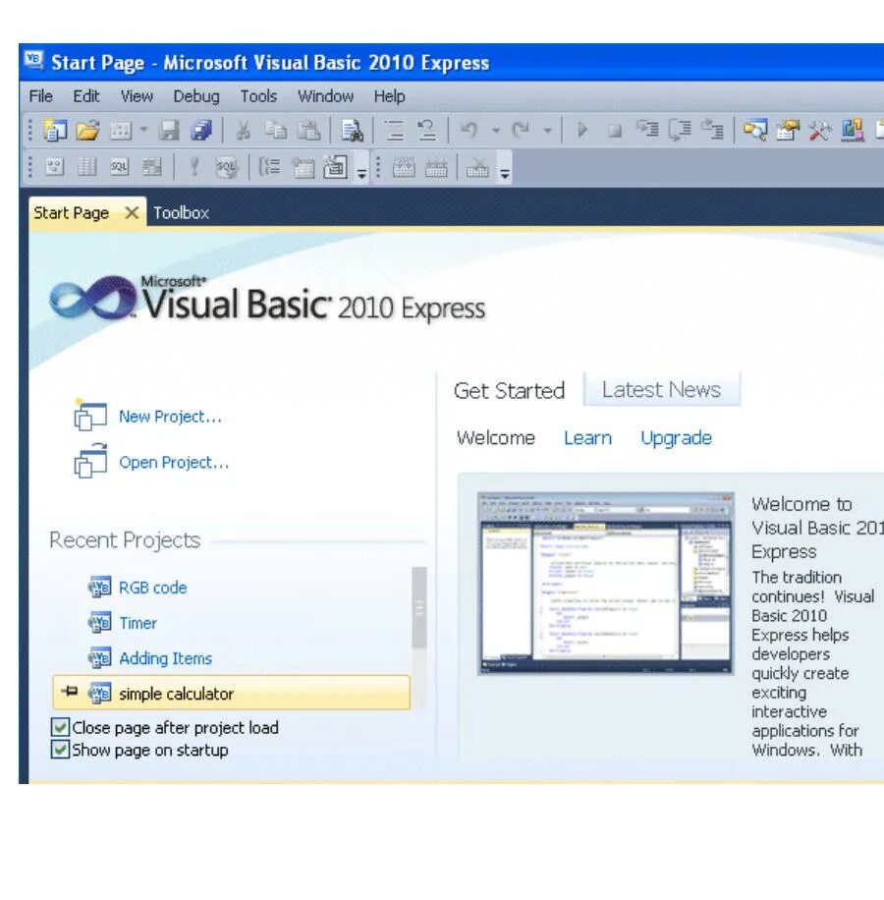Click the New Project... link

tap(170, 417)
